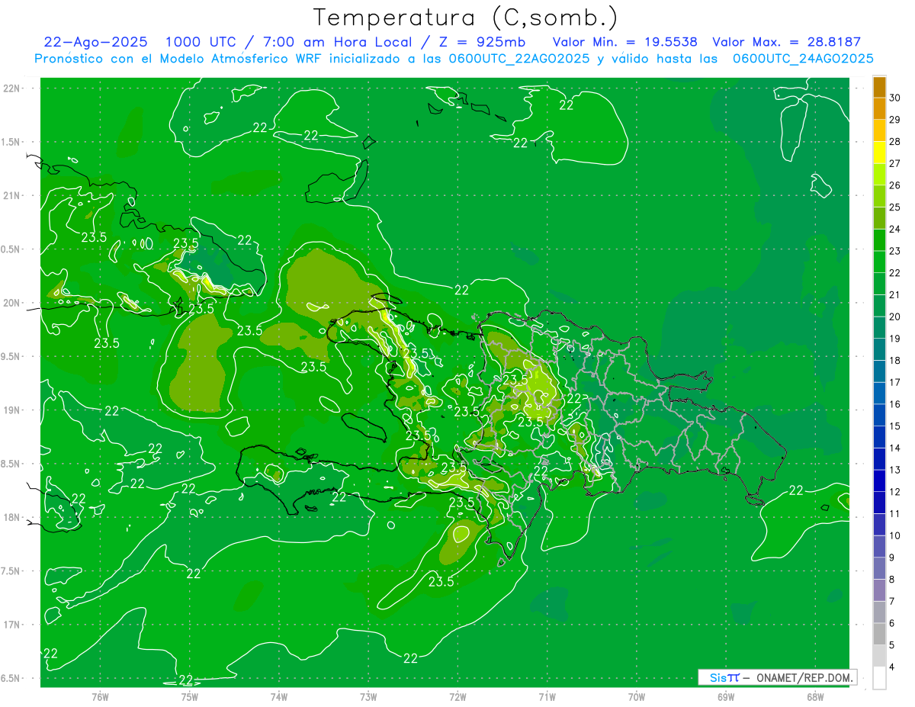Click legend scale label '20'
This screenshot has height=707, width=915.
[895, 317]
